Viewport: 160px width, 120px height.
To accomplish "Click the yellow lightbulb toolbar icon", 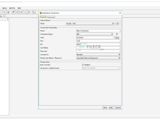I will tap(29, 12).
